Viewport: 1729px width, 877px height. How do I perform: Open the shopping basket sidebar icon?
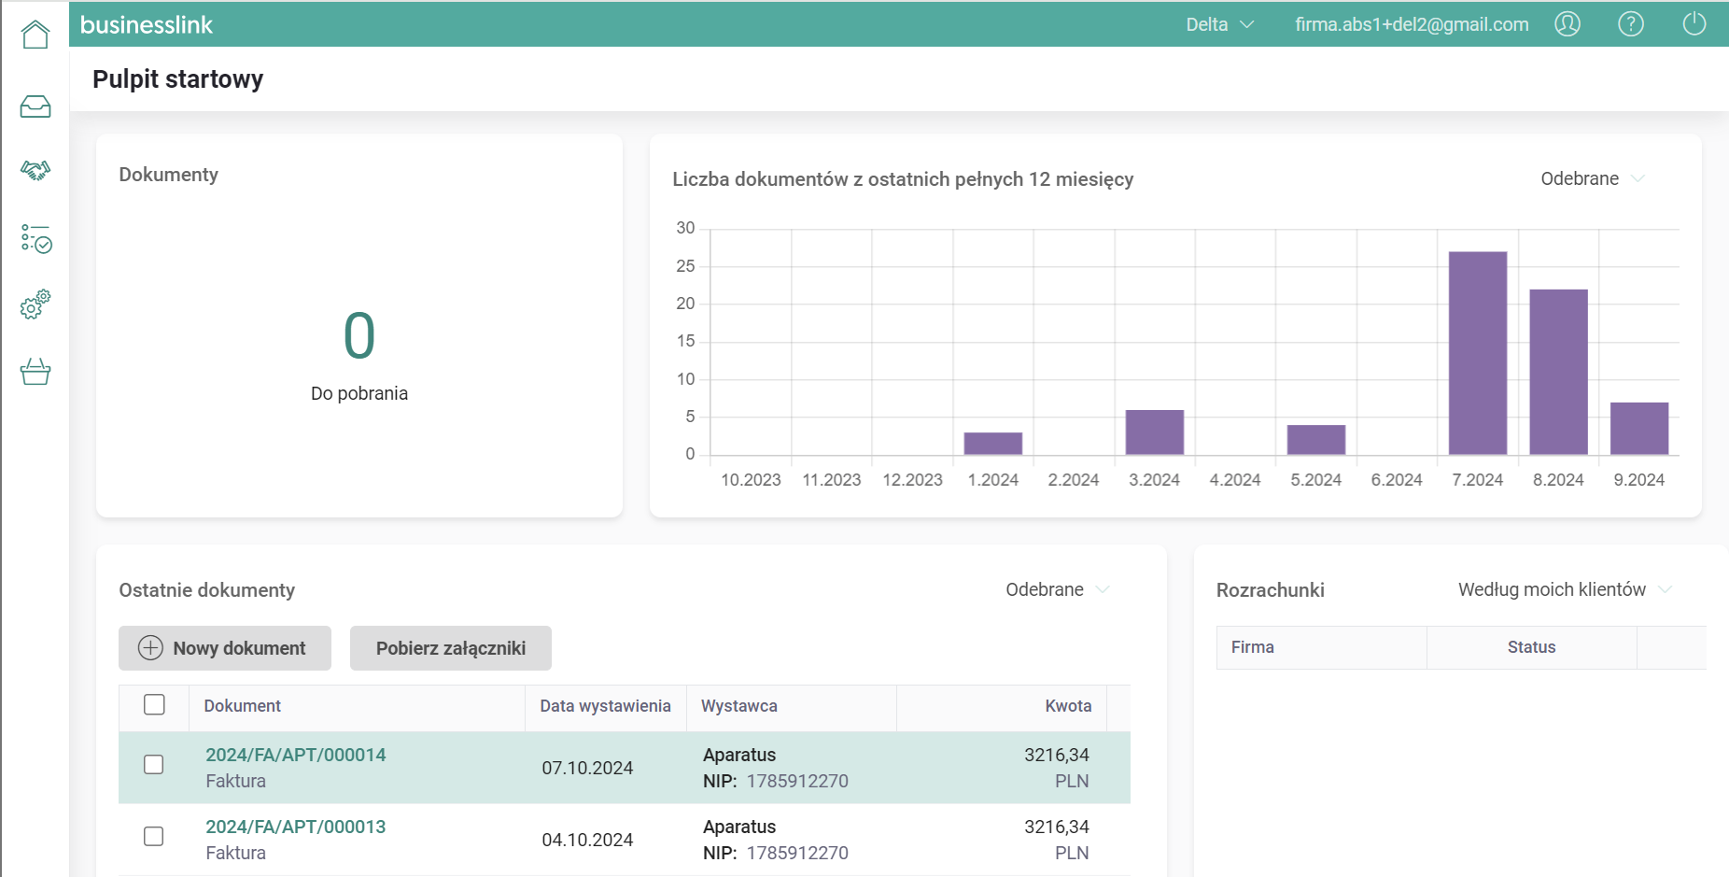pos(35,372)
